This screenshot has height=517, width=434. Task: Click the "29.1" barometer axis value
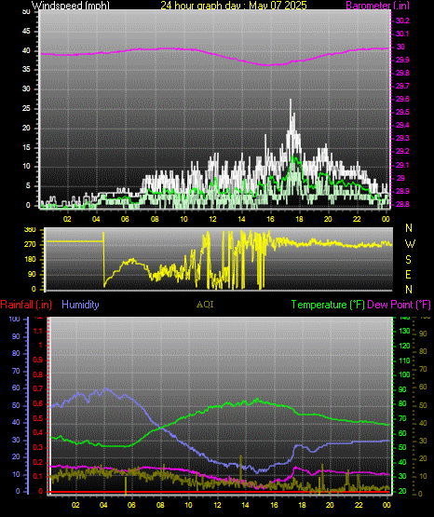click(402, 165)
